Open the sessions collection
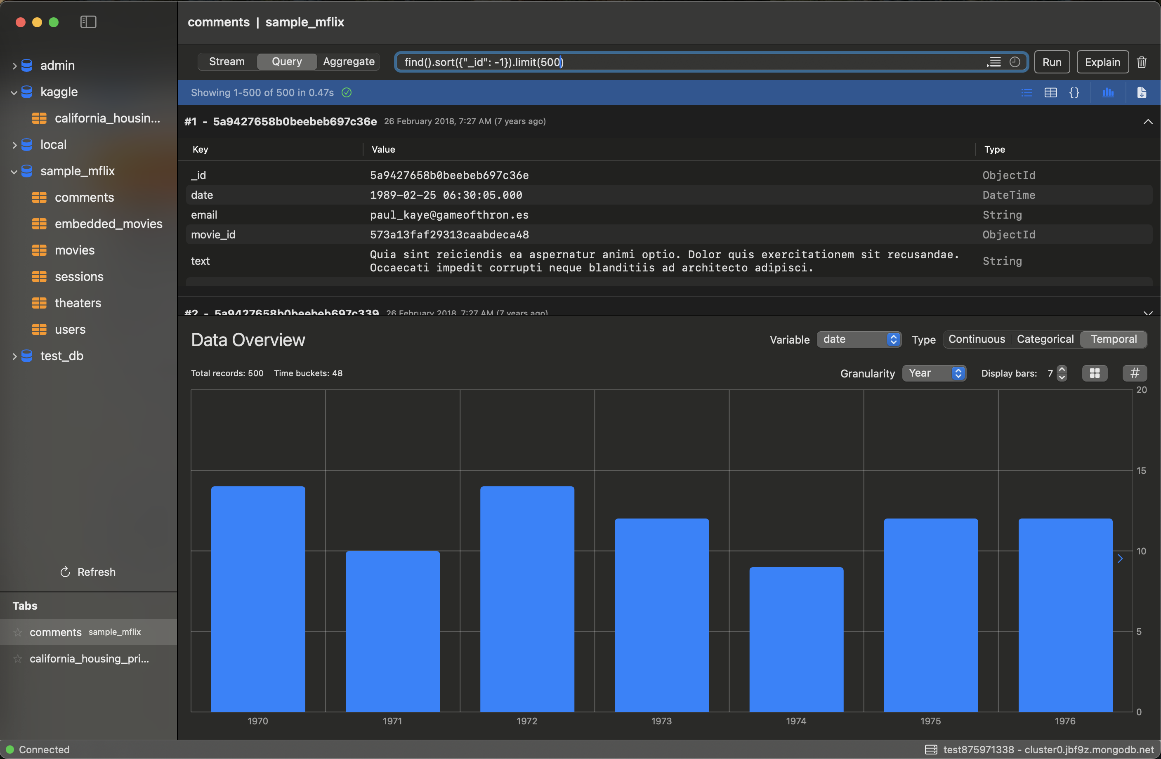The image size is (1161, 759). coord(79,276)
